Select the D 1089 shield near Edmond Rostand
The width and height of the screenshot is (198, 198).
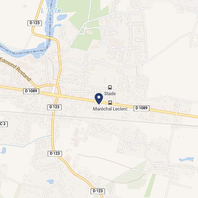click(31, 91)
